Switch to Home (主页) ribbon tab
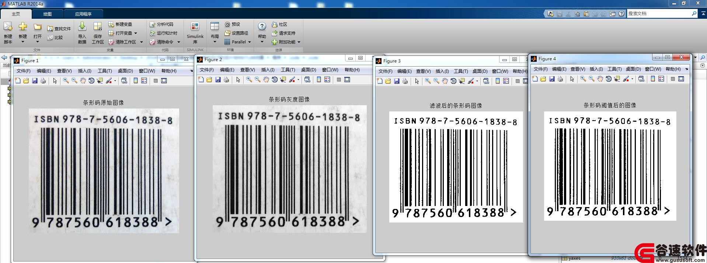Viewport: 707px width, 263px height. pos(16,14)
